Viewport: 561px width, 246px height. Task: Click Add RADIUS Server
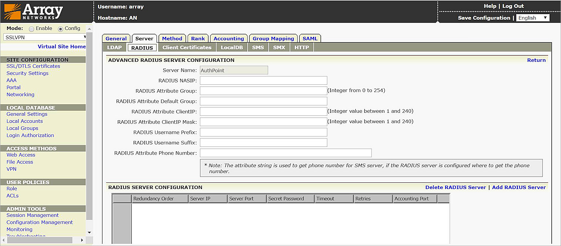(x=518, y=187)
